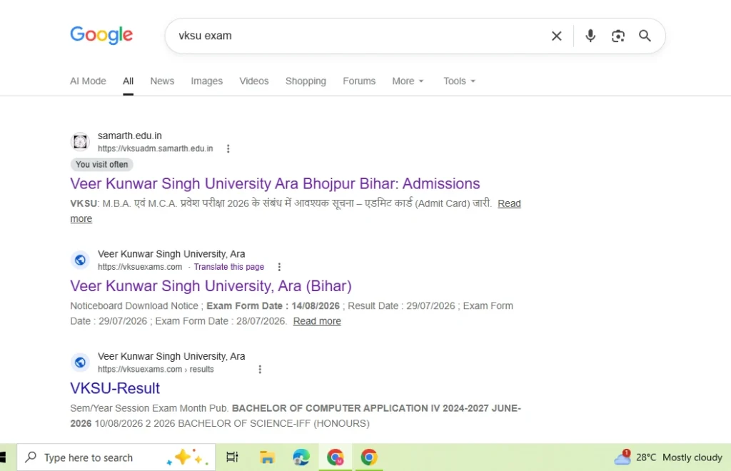Start voice search with the microphone icon
731x471 pixels.
[x=590, y=36]
